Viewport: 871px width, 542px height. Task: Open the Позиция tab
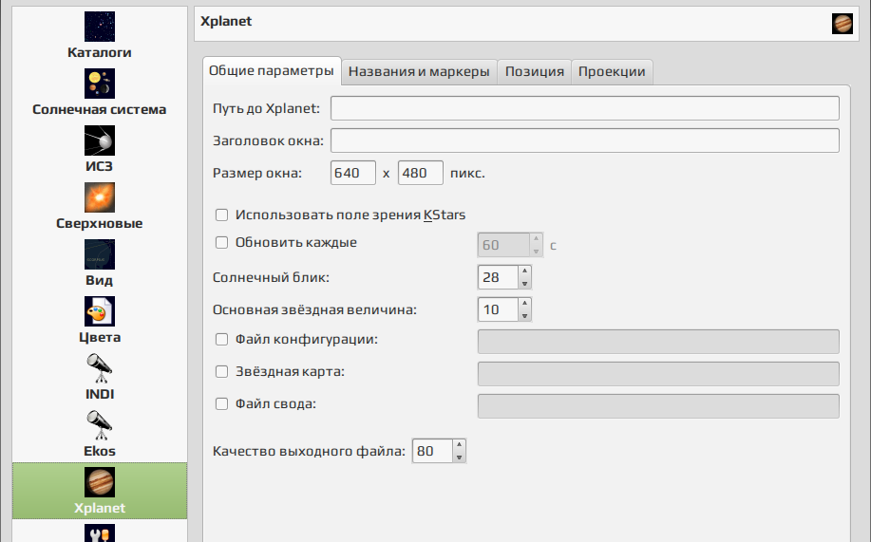pyautogui.click(x=535, y=71)
